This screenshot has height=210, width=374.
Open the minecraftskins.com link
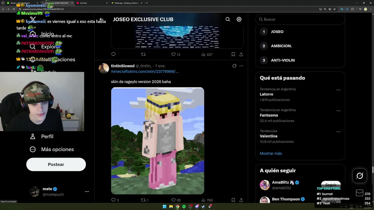click(x=145, y=71)
